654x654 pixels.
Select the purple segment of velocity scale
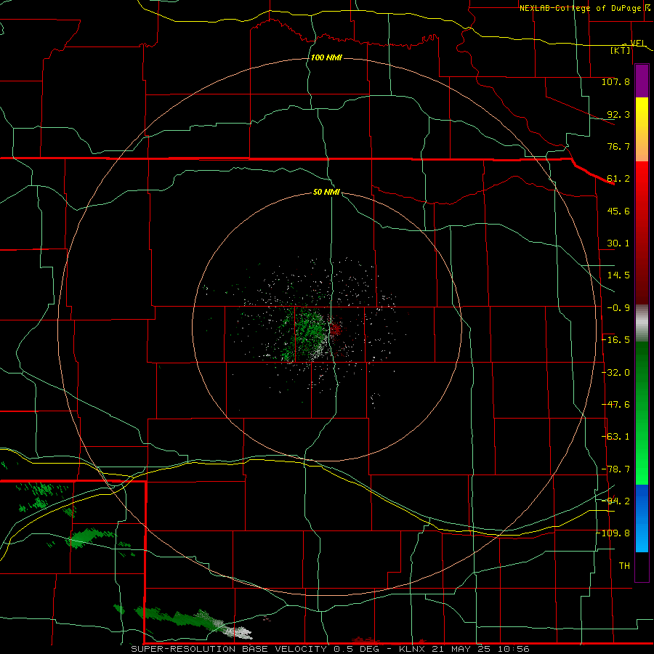coord(642,81)
